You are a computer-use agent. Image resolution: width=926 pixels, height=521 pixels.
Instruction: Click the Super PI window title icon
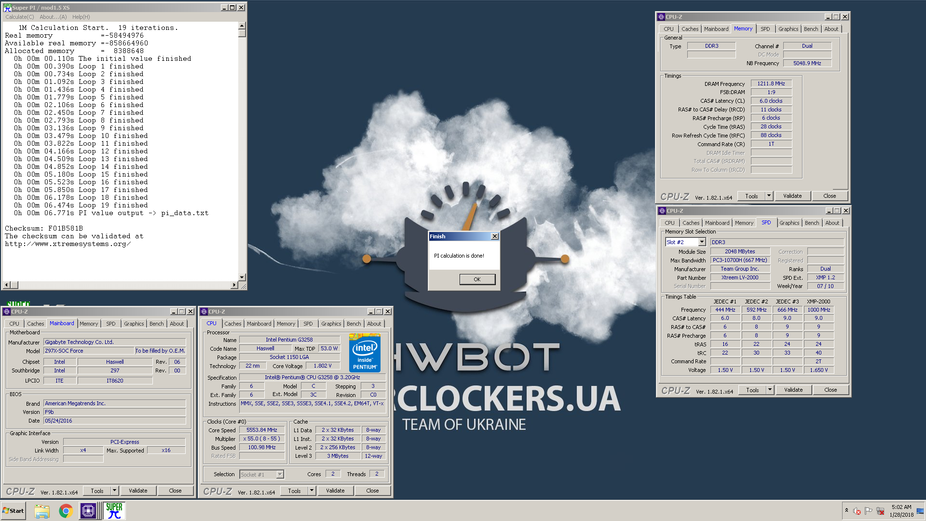pyautogui.click(x=7, y=7)
